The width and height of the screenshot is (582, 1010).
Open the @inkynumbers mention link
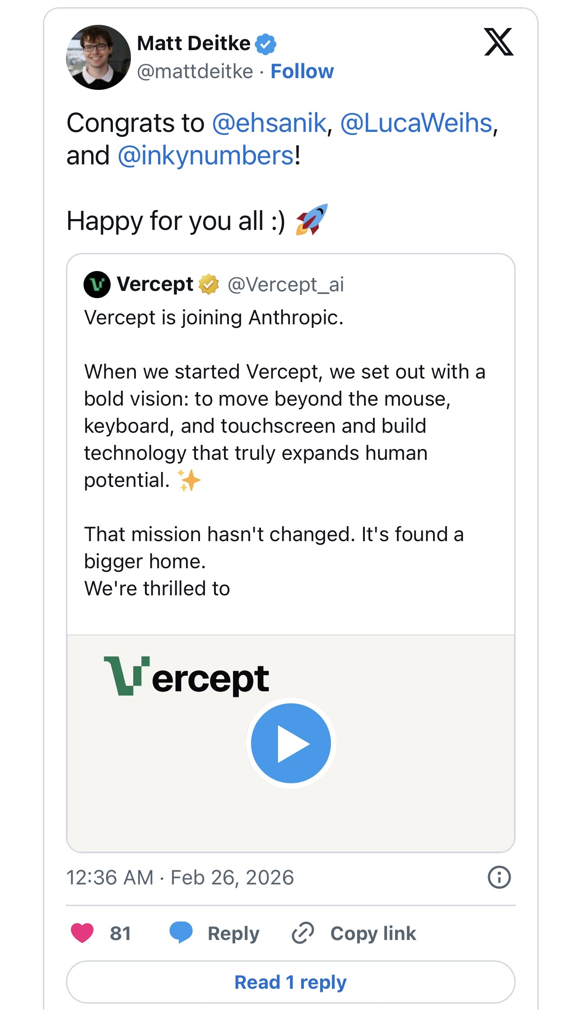206,156
